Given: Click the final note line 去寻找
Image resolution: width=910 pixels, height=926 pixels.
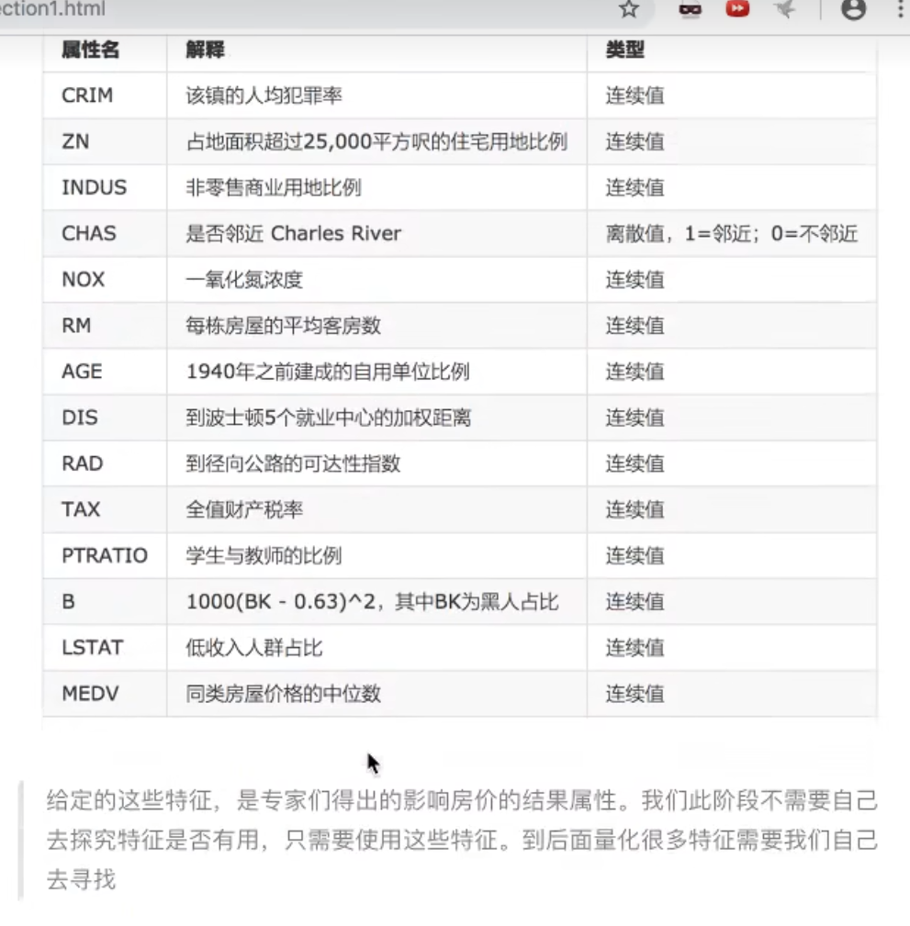Looking at the screenshot, I should [x=81, y=879].
